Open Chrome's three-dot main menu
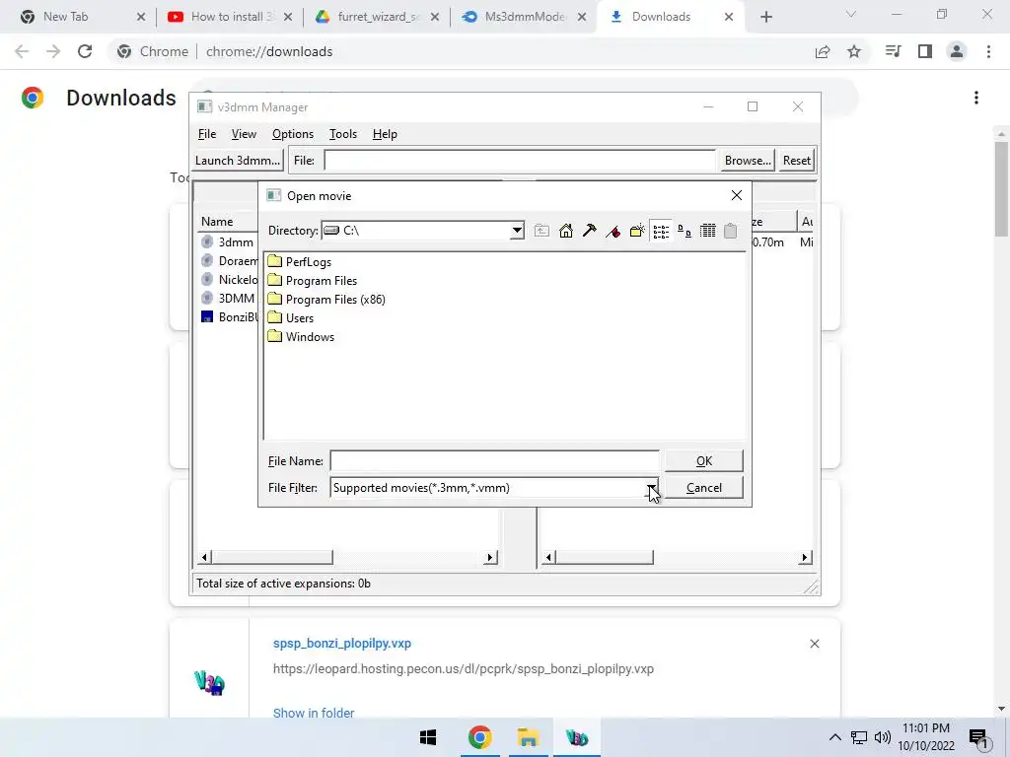The height and width of the screenshot is (757, 1010). click(x=988, y=51)
